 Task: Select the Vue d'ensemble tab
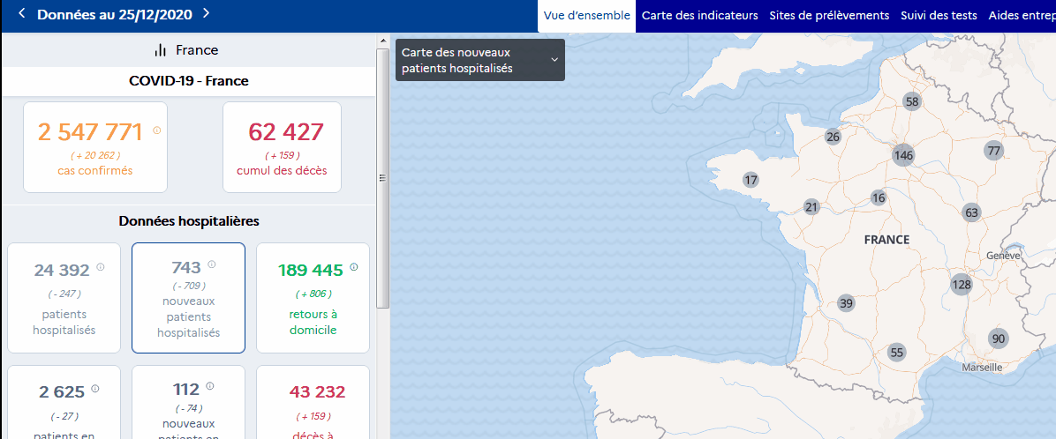point(586,16)
